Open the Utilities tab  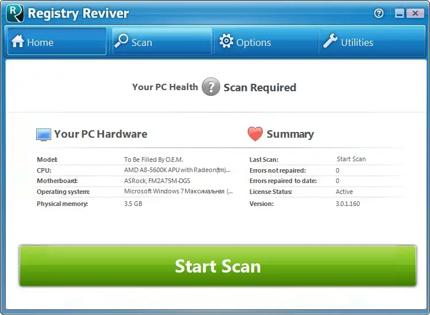click(x=372, y=41)
